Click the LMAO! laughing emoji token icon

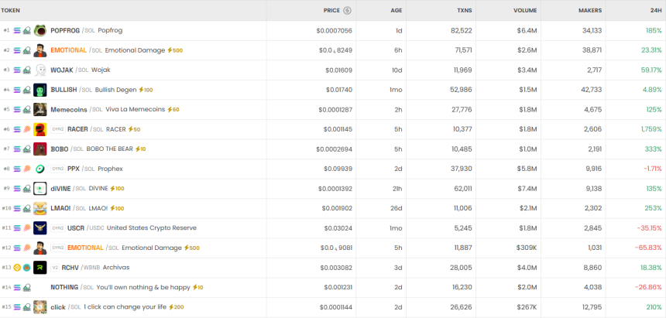(40, 208)
